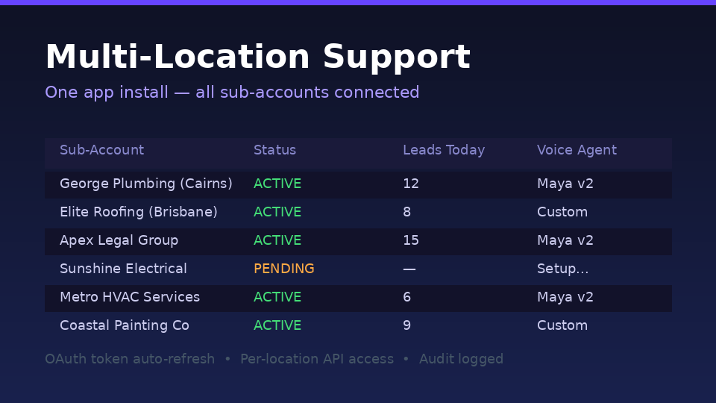Open the George Plumbing (Cairns) sub-account

pos(146,184)
